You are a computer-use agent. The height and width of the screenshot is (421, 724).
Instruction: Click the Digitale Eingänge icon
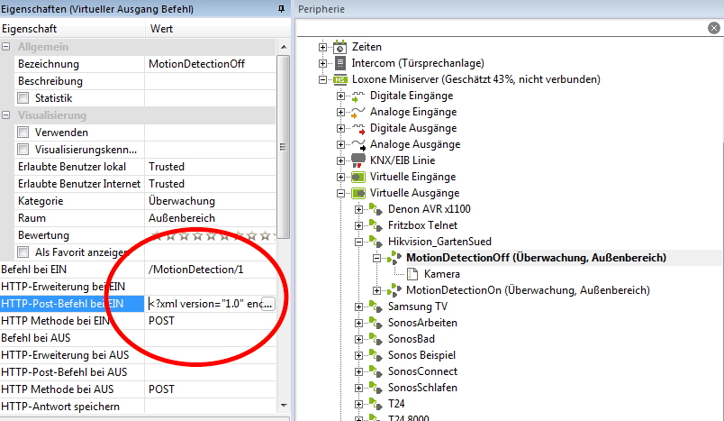click(357, 96)
